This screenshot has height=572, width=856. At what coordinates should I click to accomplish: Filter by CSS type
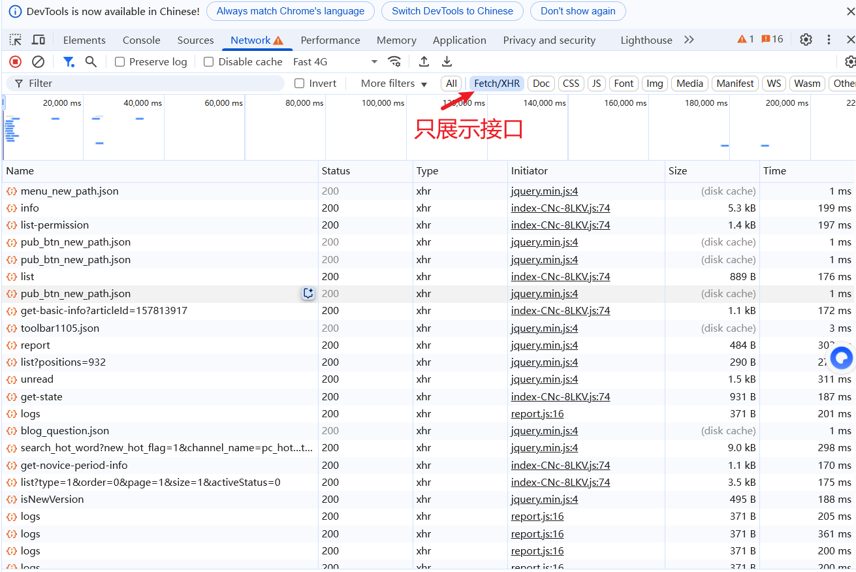click(571, 84)
